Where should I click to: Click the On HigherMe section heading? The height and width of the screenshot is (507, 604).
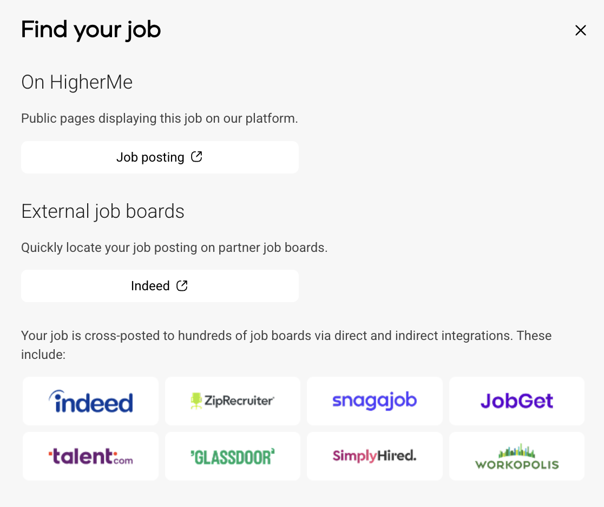(x=77, y=82)
